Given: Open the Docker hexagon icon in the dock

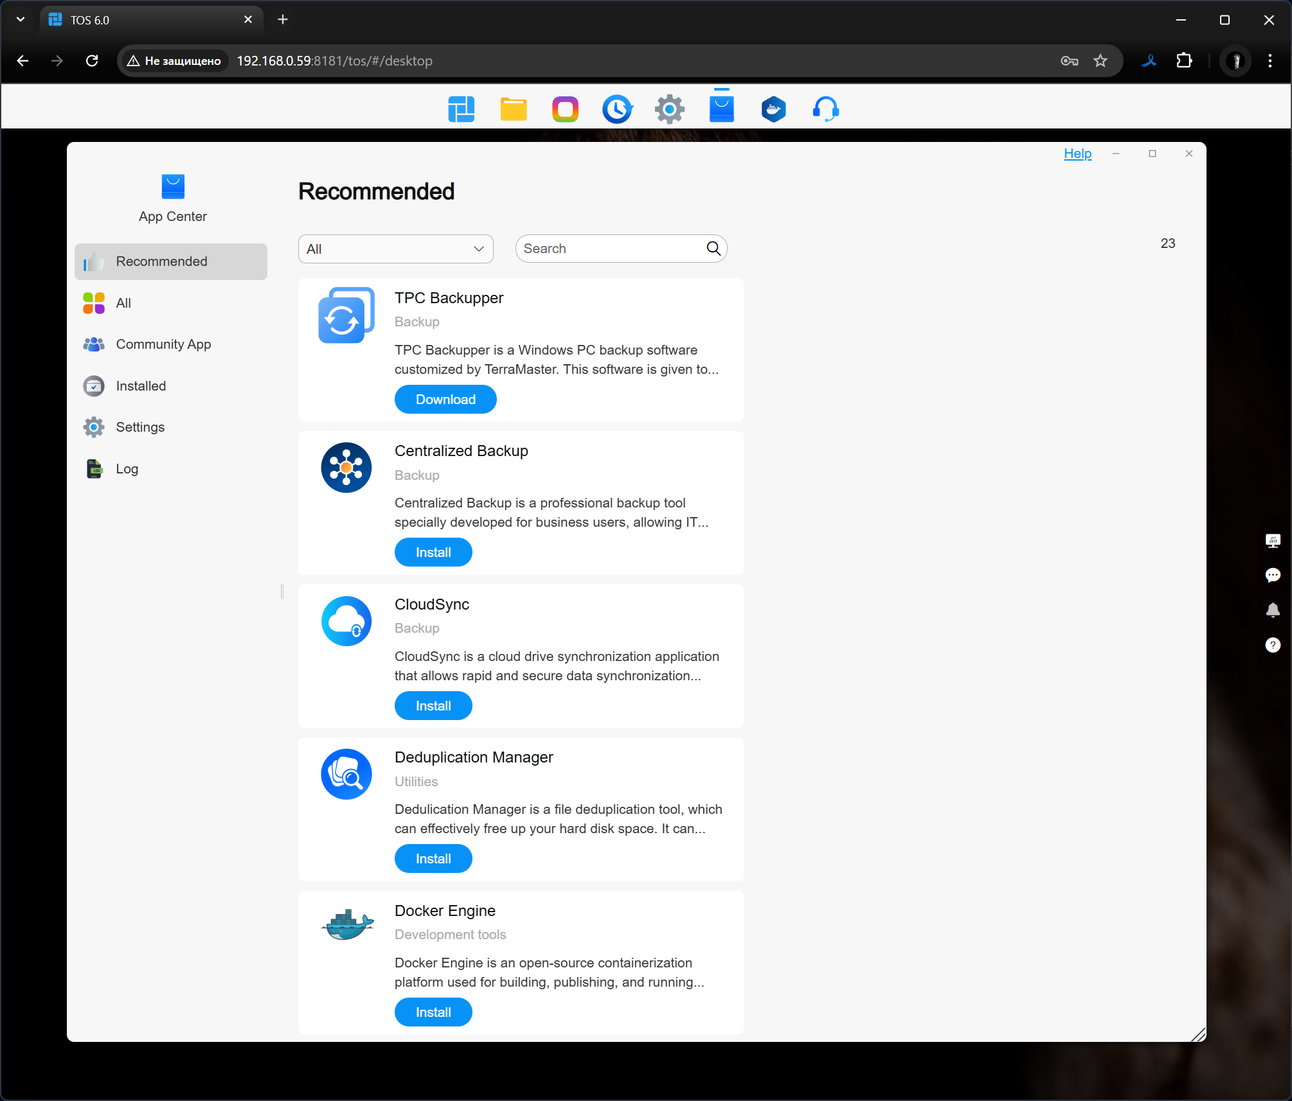Looking at the screenshot, I should click(x=774, y=109).
